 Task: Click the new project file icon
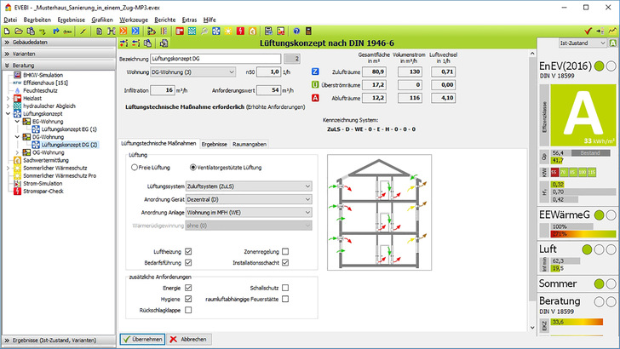point(7,31)
